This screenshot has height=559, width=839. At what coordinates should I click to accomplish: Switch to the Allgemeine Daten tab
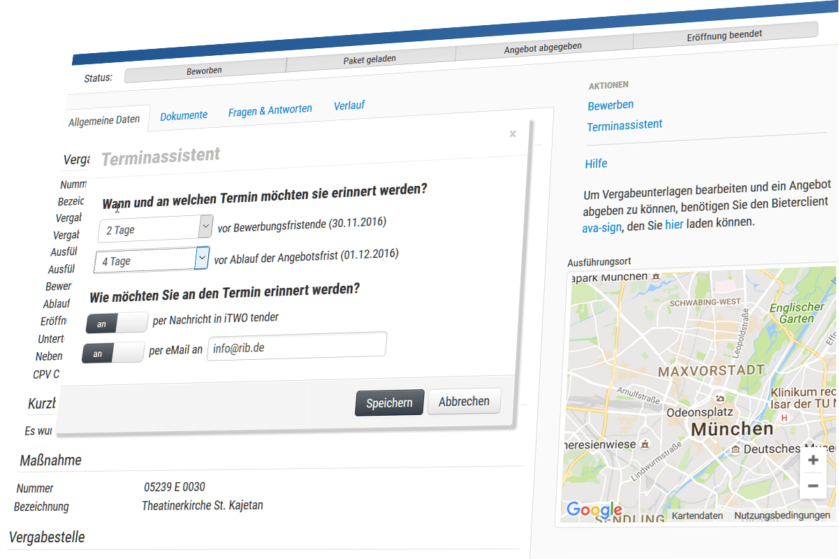[x=104, y=120]
